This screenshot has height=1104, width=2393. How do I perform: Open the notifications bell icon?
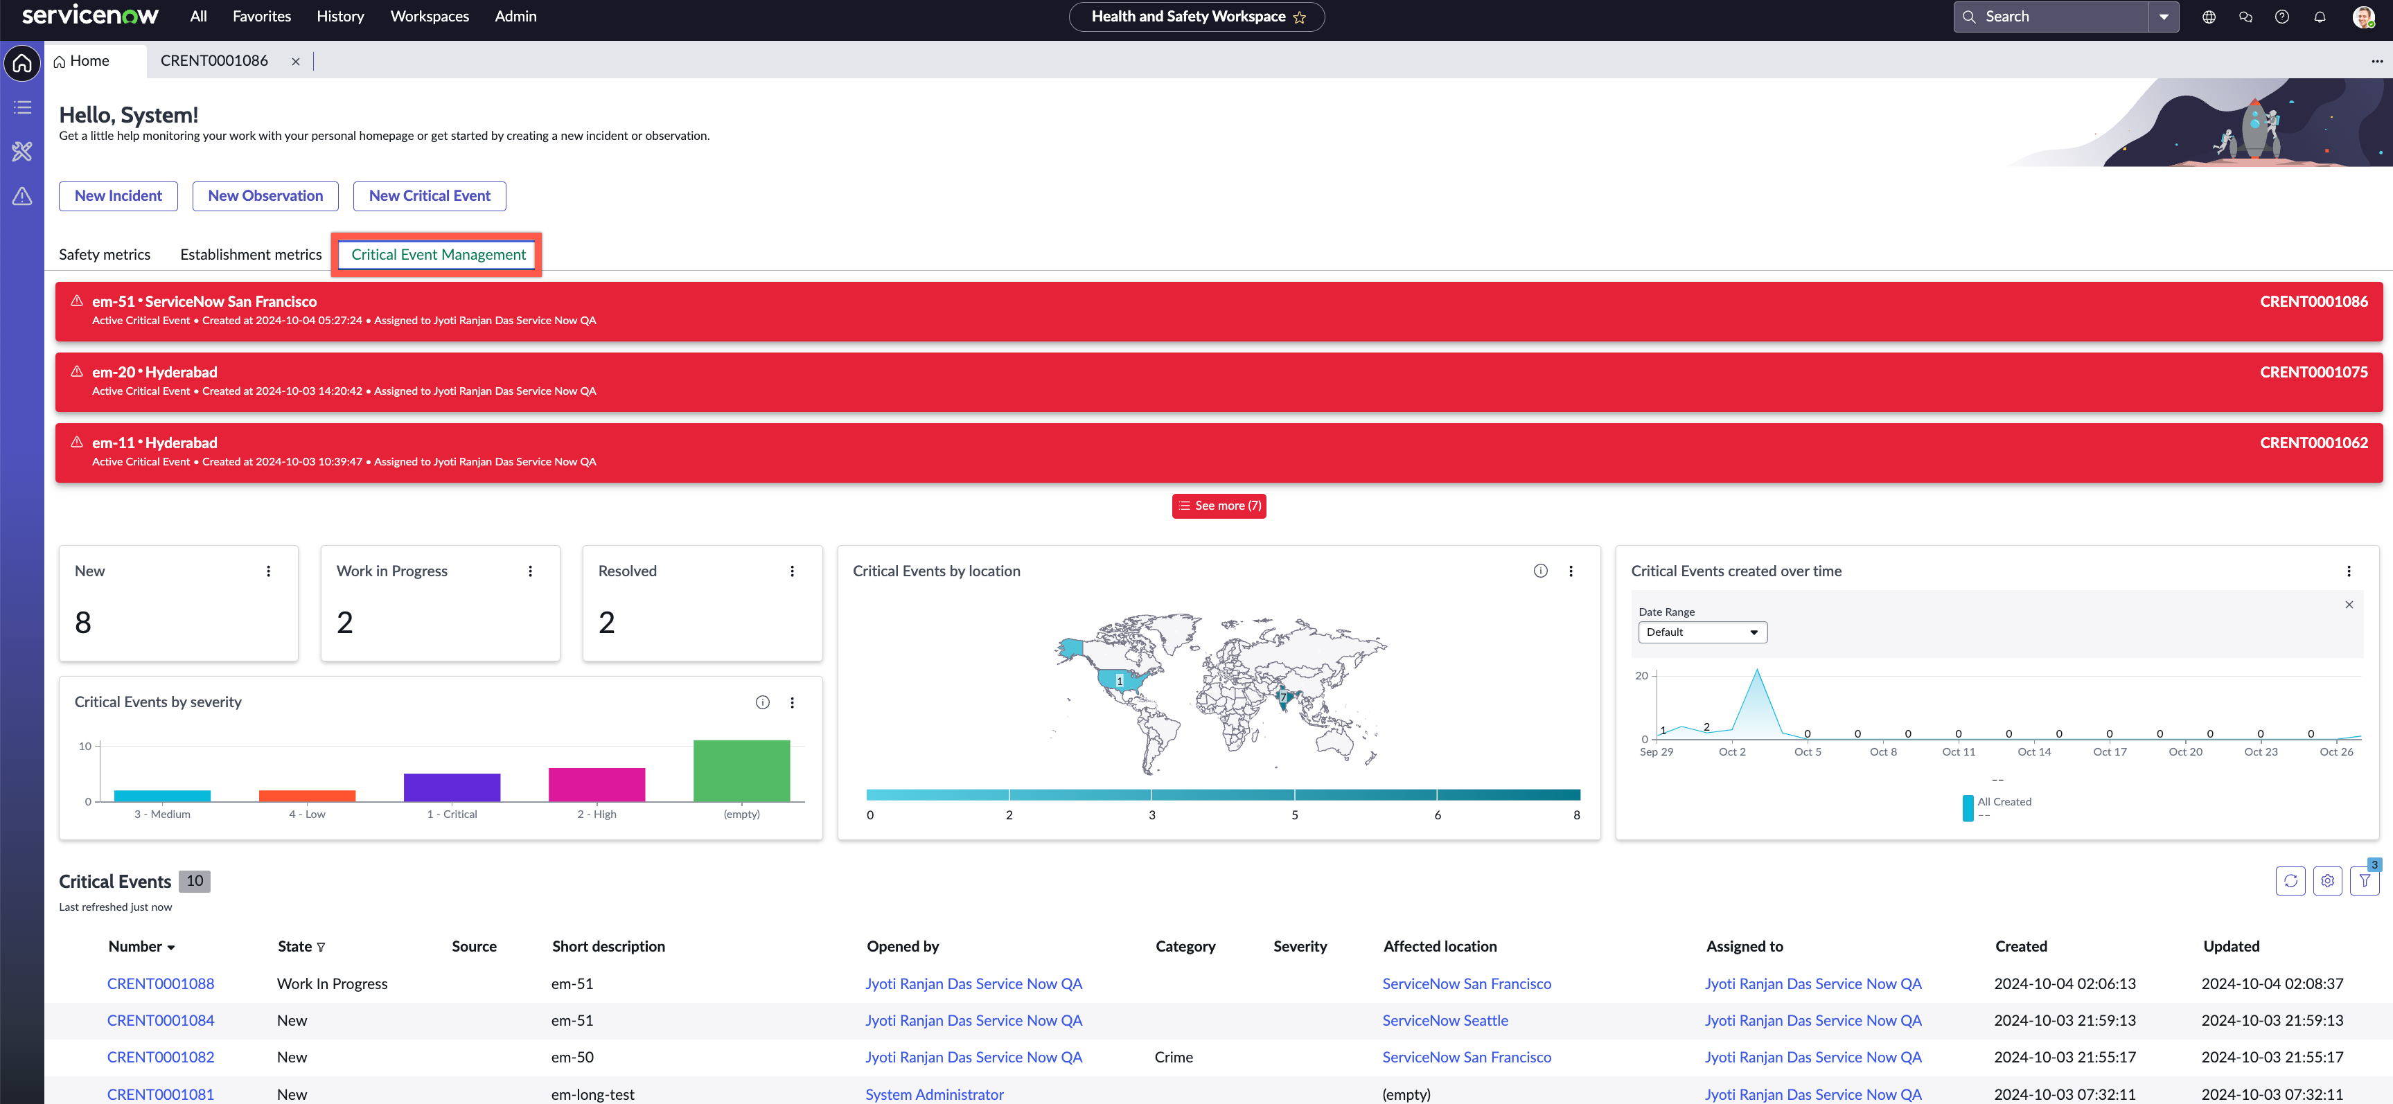(x=2320, y=17)
